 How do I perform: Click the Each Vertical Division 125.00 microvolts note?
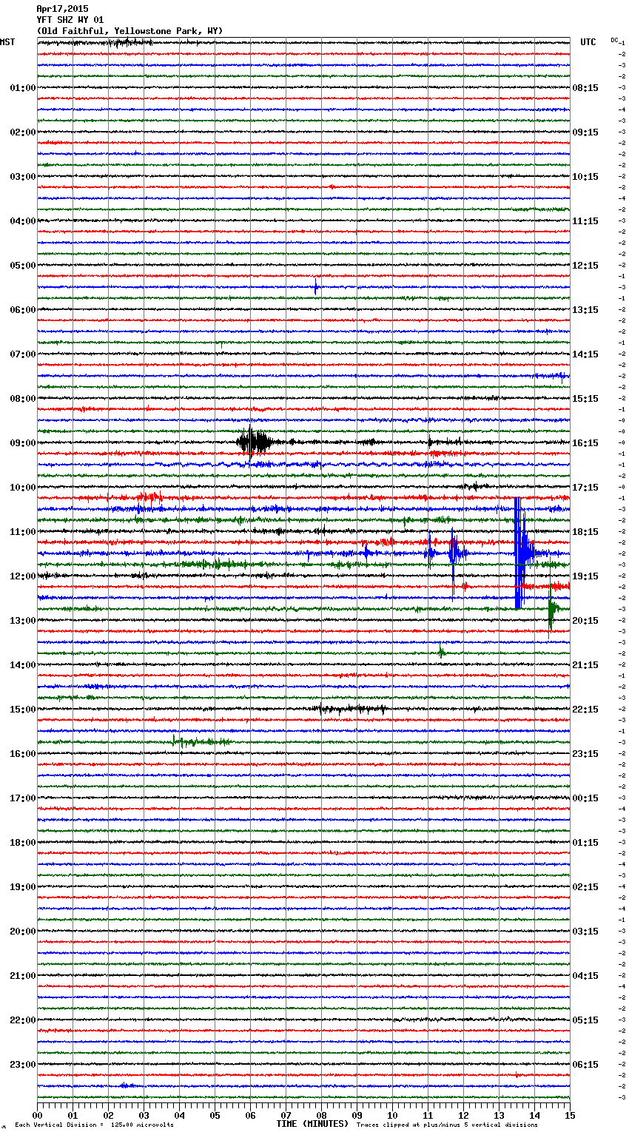point(94,1125)
